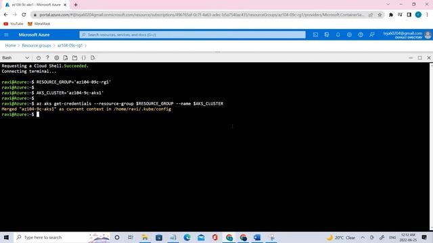Image resolution: width=433 pixels, height=243 pixels.
Task: Click the 'az aks get-credentials' command line text
Action: [130, 103]
